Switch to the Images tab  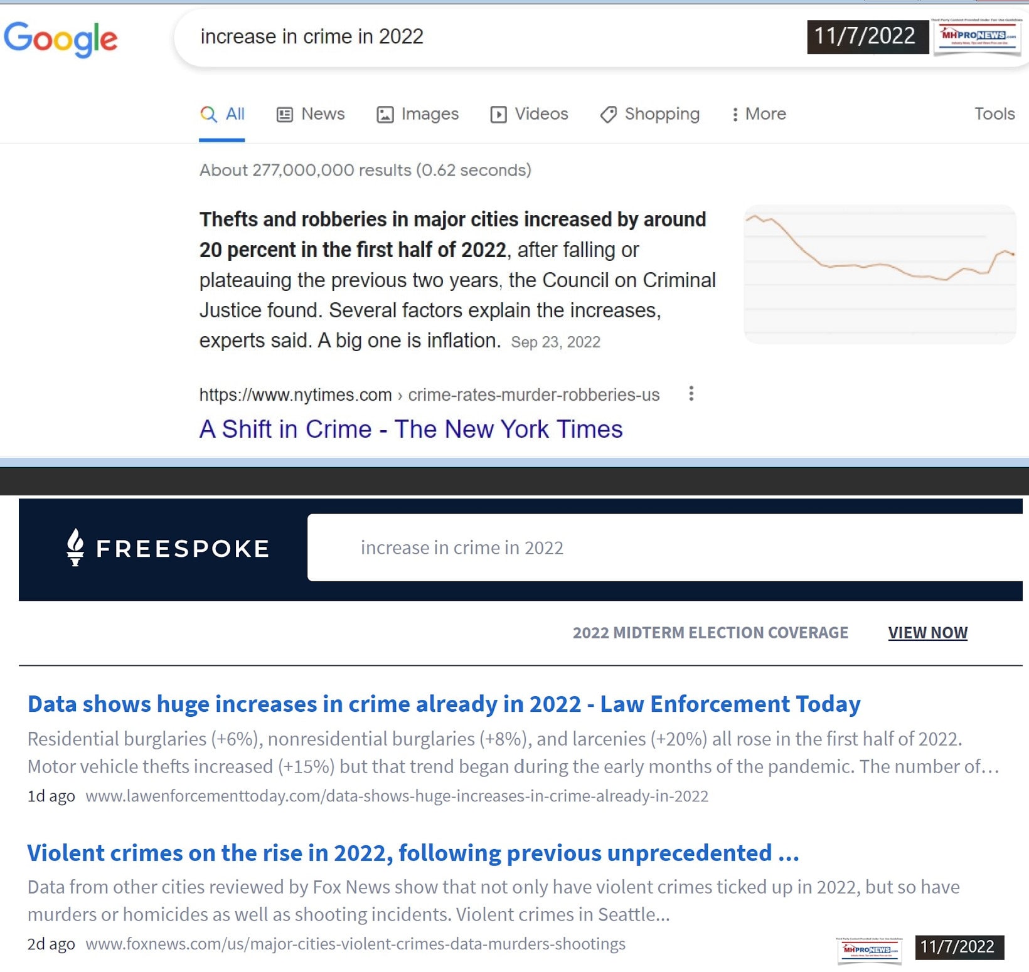[417, 114]
